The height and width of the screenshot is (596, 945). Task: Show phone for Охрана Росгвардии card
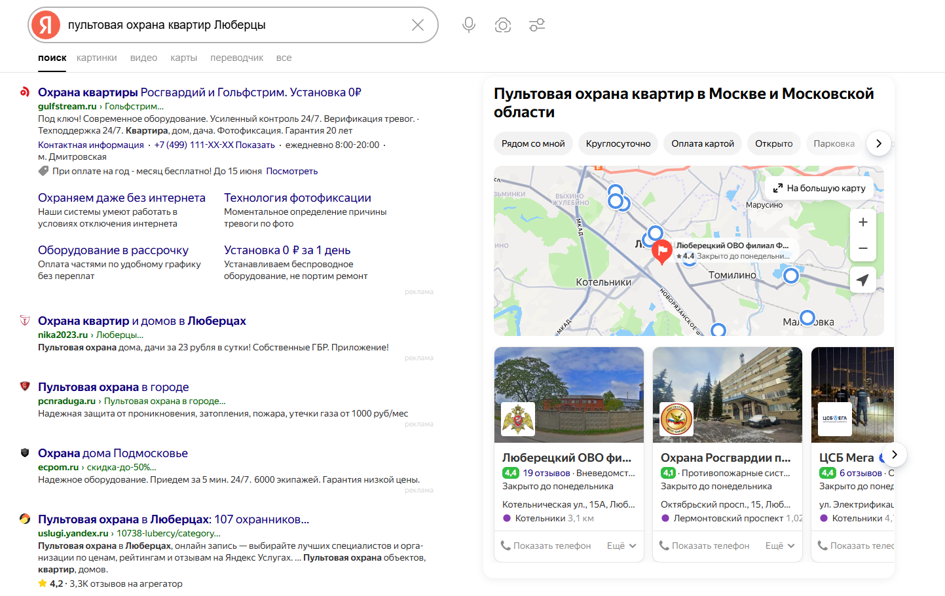tap(705, 546)
